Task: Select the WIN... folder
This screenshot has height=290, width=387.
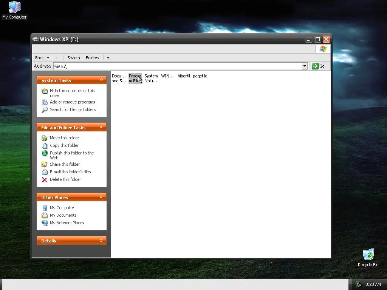Action: point(167,76)
